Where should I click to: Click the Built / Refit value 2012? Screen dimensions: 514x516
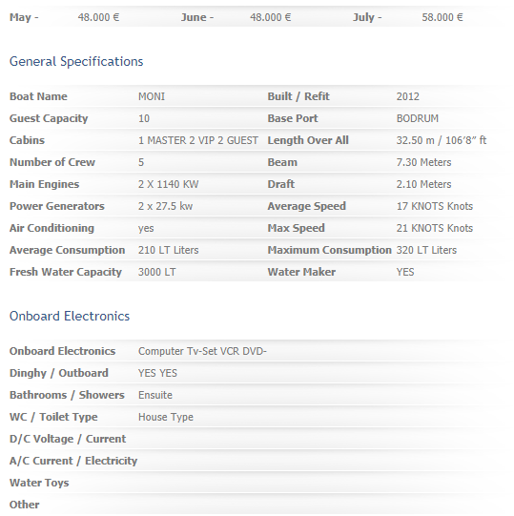pos(408,96)
